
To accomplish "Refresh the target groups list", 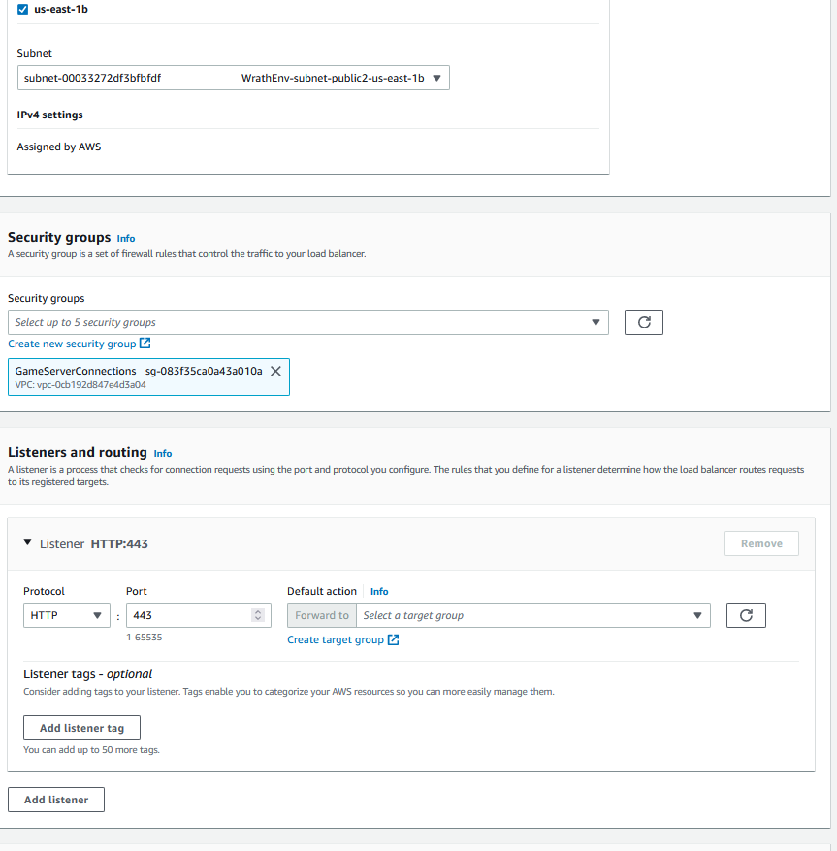I will (x=746, y=615).
